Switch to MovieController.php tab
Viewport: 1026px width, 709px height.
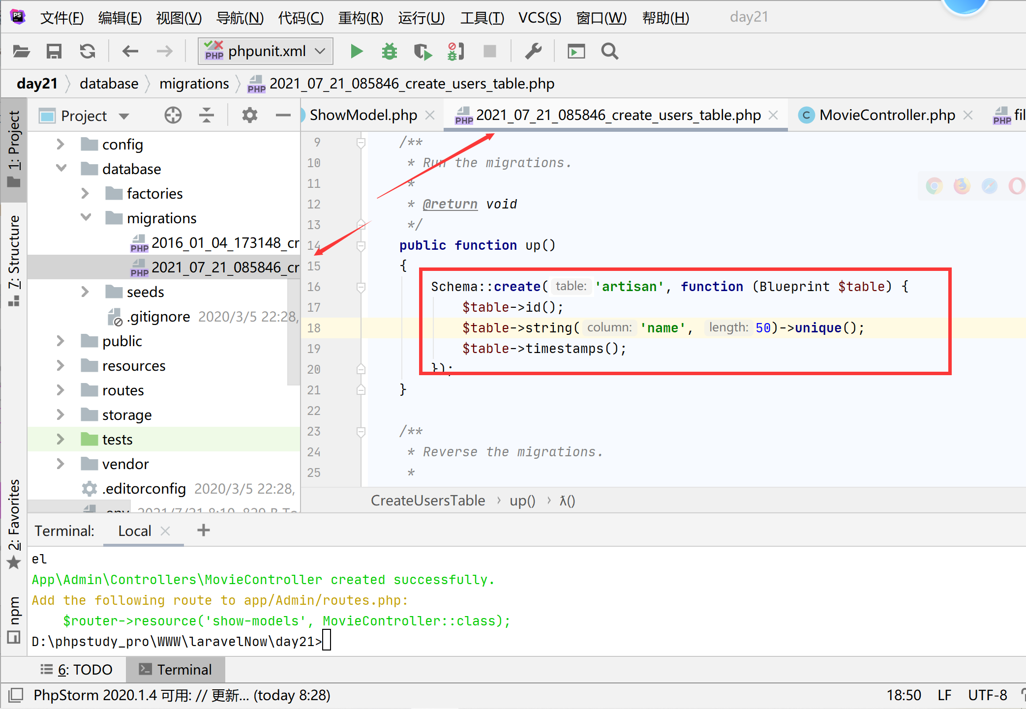click(x=886, y=115)
